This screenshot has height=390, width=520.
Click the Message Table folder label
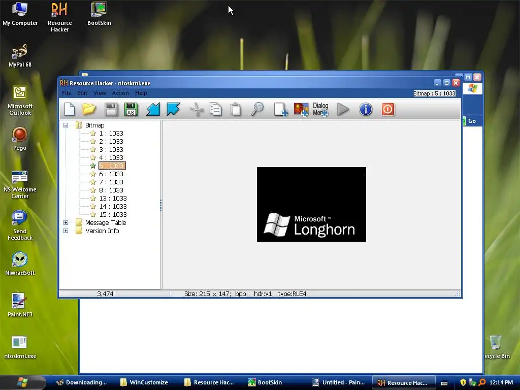pos(106,223)
